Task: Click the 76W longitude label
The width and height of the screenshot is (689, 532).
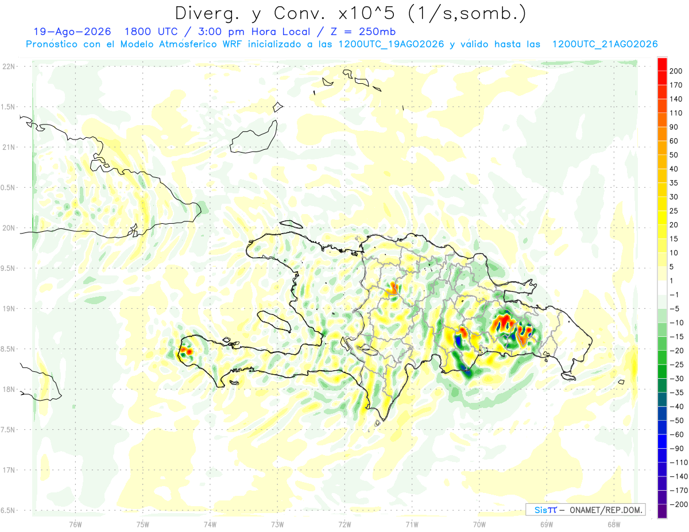Action: point(76,524)
